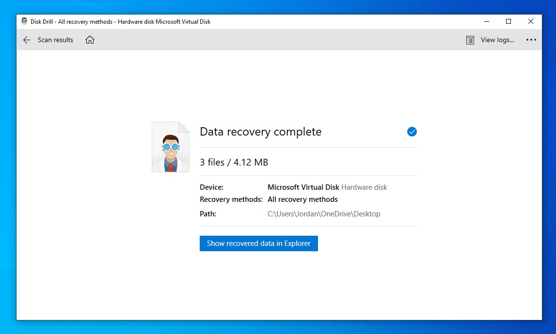
Task: Open the three-dot more options menu
Action: pos(531,40)
